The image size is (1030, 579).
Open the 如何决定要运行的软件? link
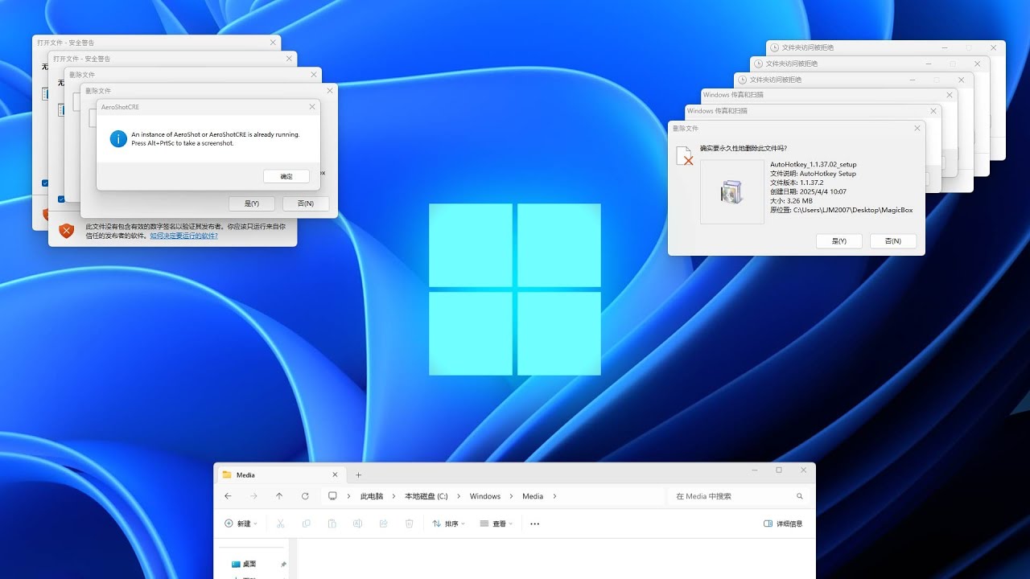(x=183, y=236)
